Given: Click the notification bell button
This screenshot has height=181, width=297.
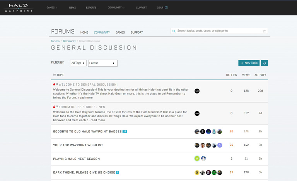Looking at the screenshot, I should pyautogui.click(x=265, y=63).
